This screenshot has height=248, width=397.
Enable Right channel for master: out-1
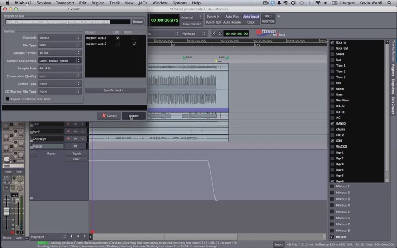[134, 38]
